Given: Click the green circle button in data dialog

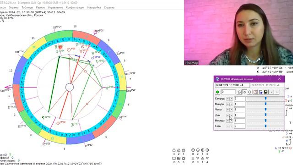Looking at the screenshot, I should pos(217,92).
